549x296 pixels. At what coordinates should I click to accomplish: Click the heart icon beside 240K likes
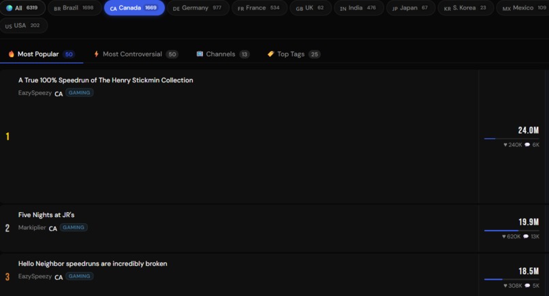pyautogui.click(x=505, y=145)
